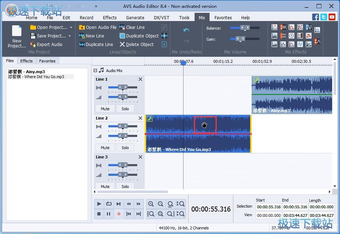
Task: Click the Facebook icon
Action: (315, 17)
